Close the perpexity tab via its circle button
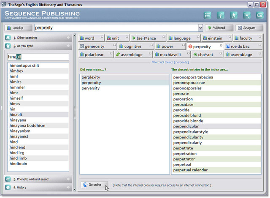The width and height of the screenshot is (270, 198). (221, 45)
